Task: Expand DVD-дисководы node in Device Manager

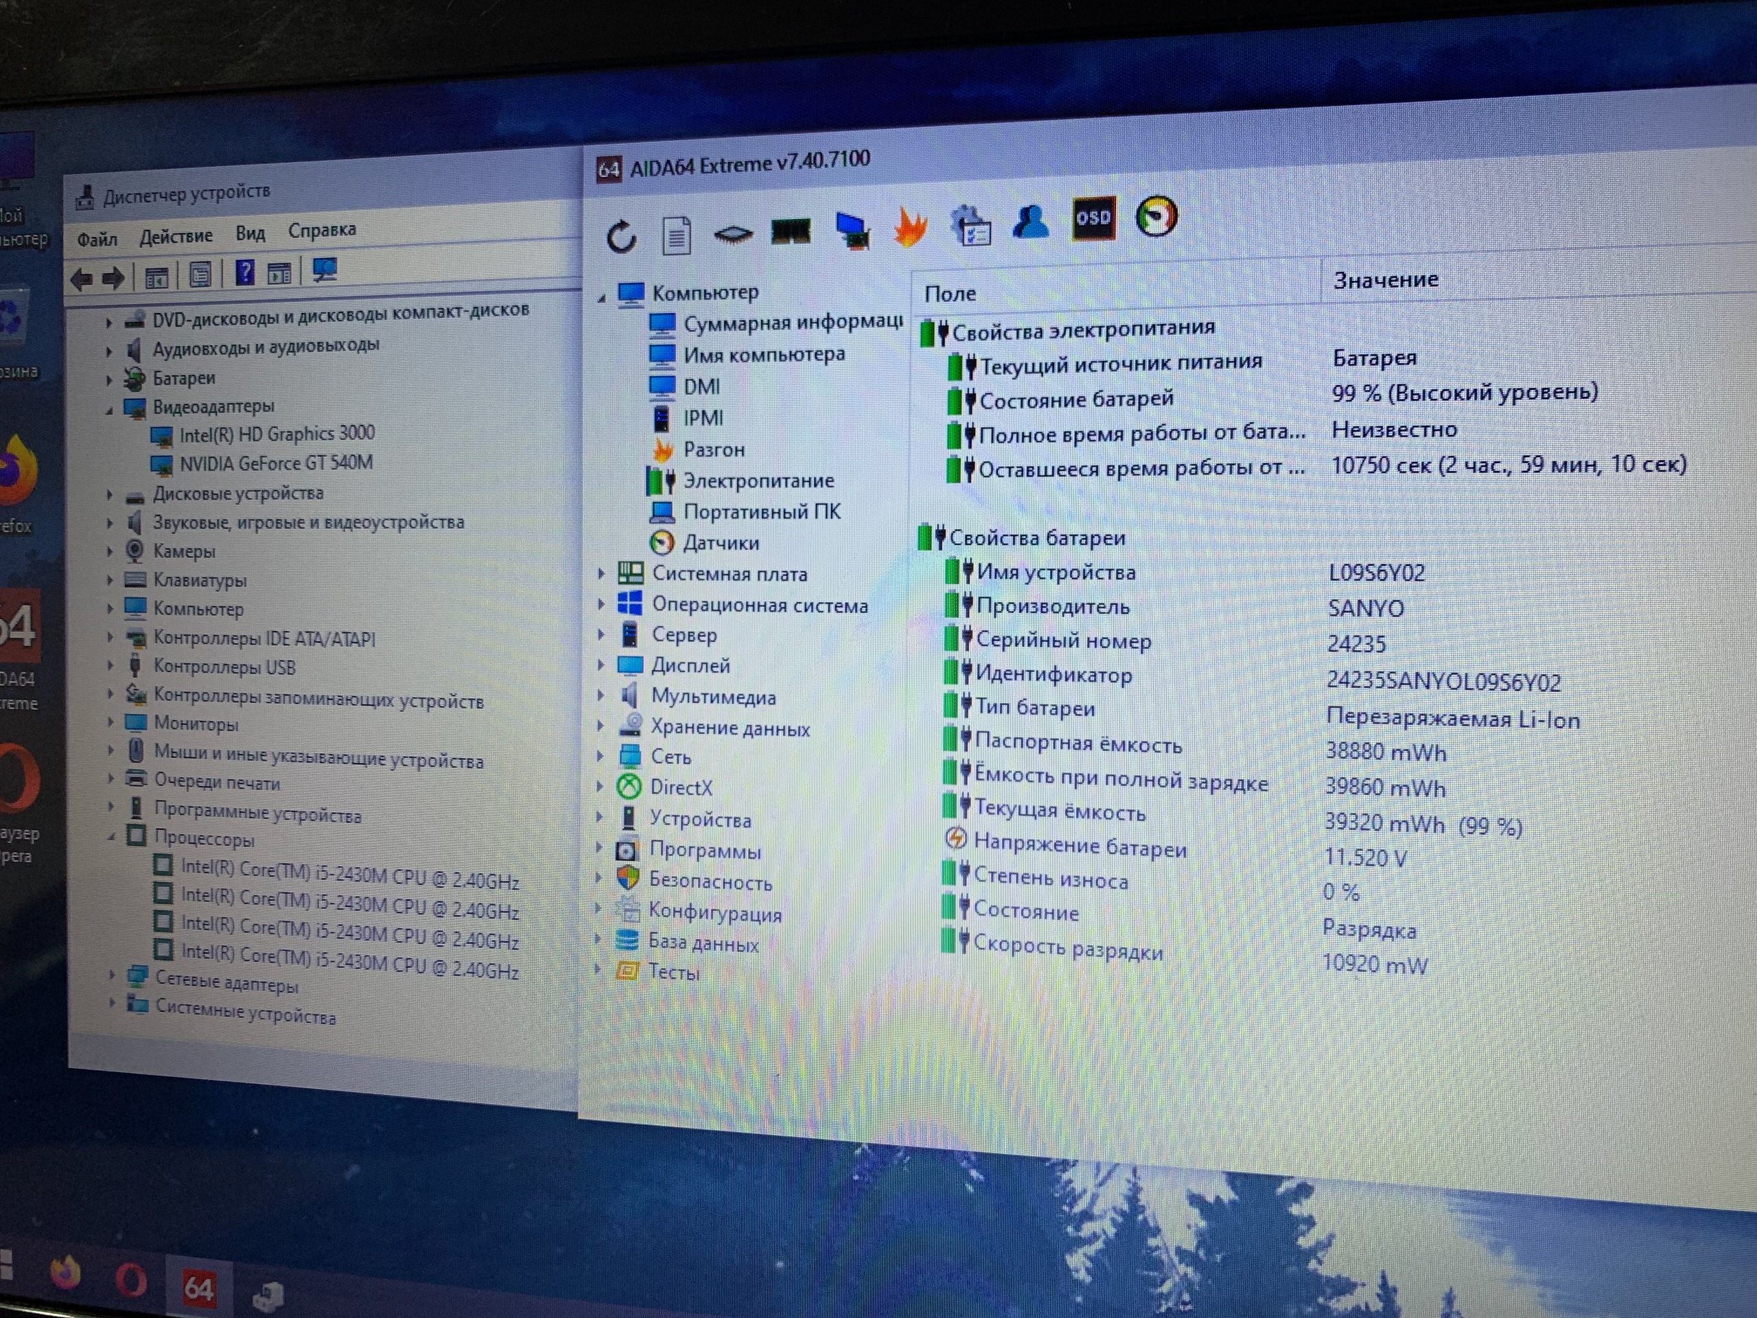Action: point(109,323)
